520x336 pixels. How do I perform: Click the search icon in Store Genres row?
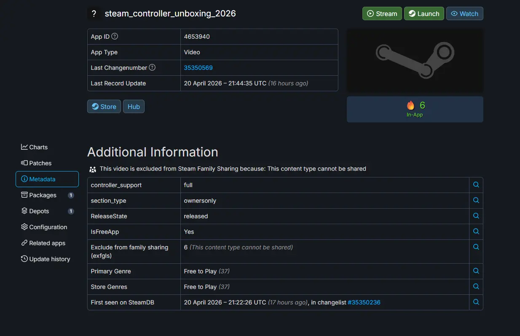(x=476, y=286)
